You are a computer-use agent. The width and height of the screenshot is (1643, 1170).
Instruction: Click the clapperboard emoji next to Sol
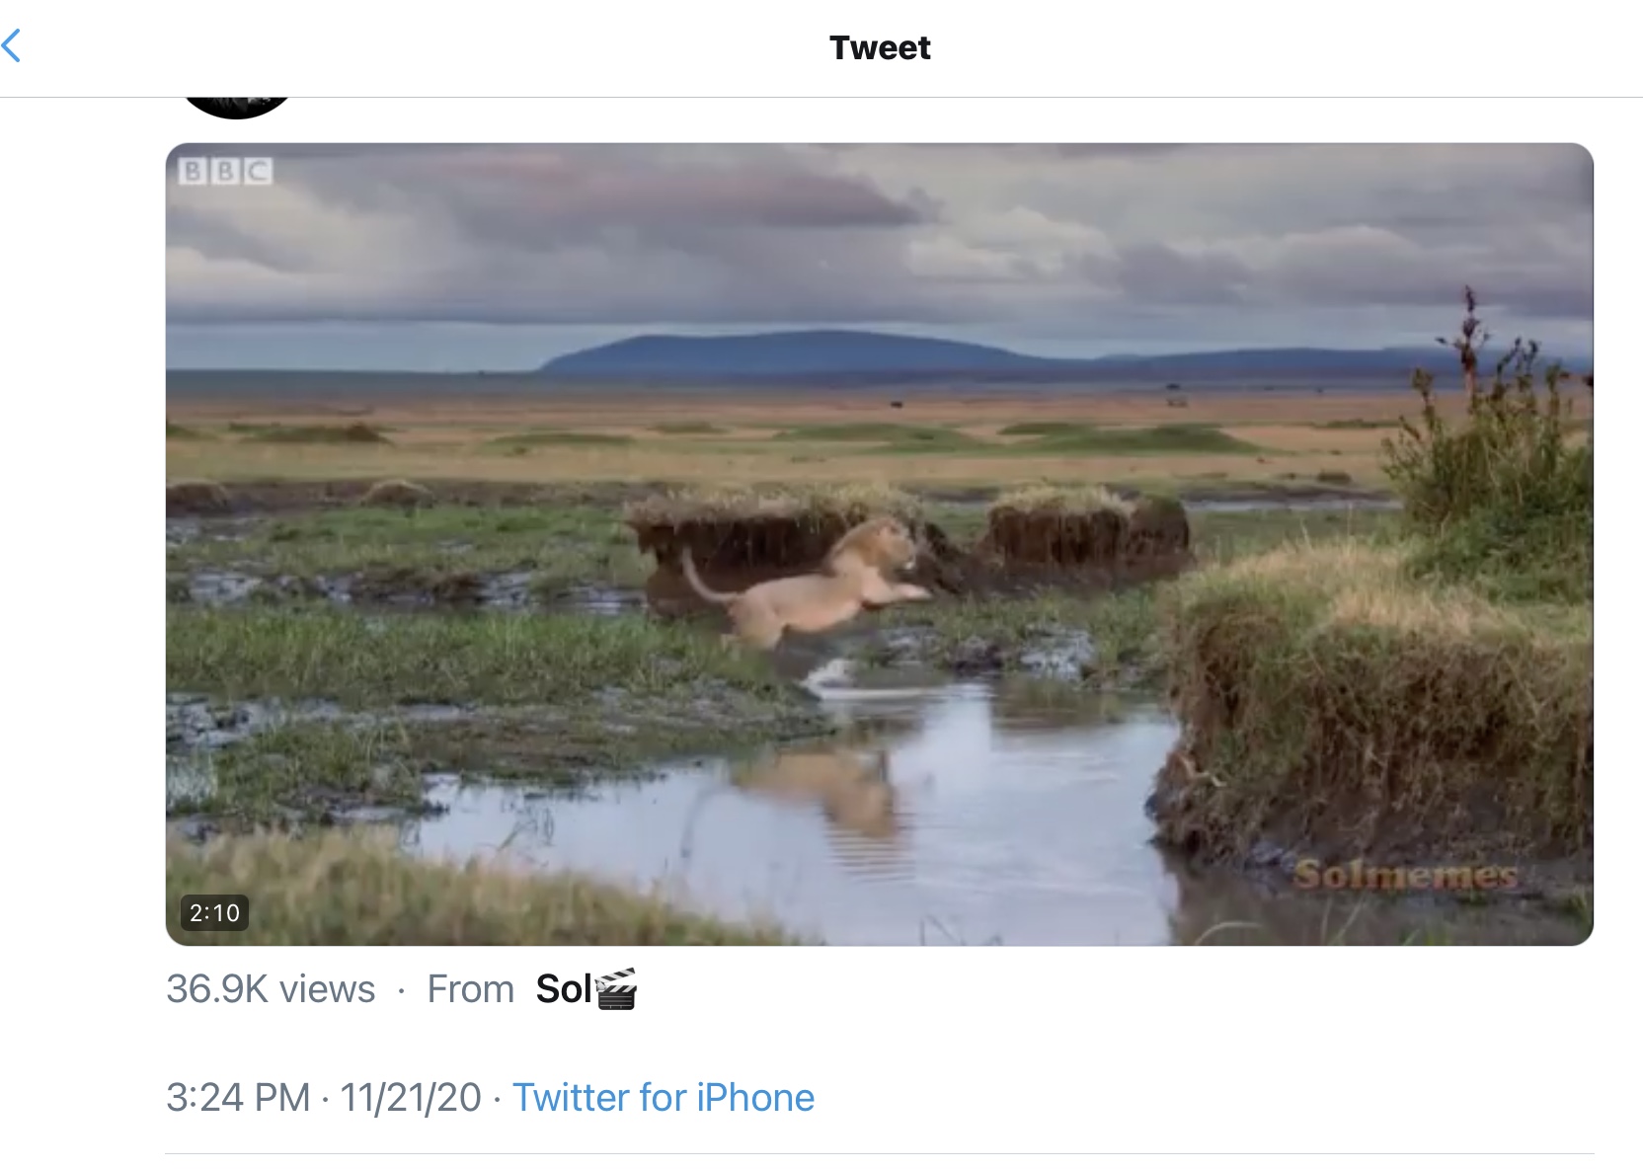(617, 988)
